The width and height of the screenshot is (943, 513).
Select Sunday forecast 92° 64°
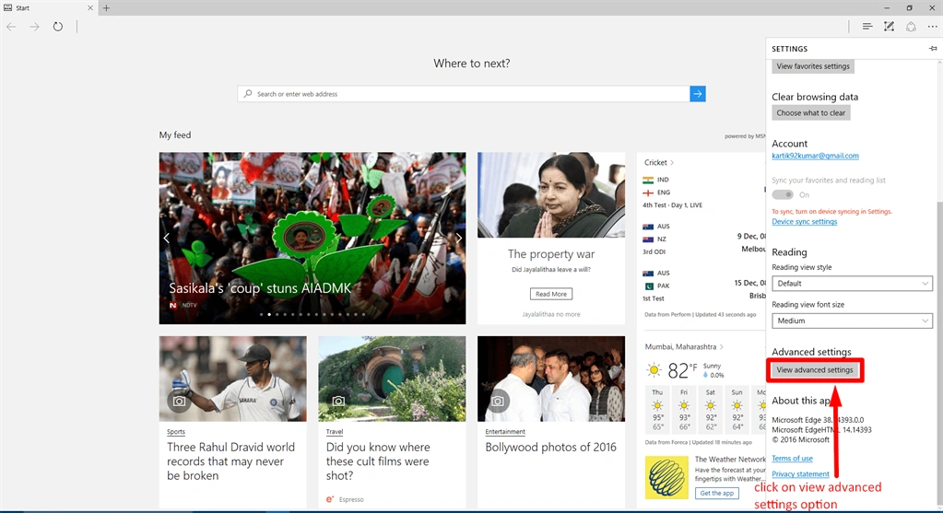click(x=737, y=410)
